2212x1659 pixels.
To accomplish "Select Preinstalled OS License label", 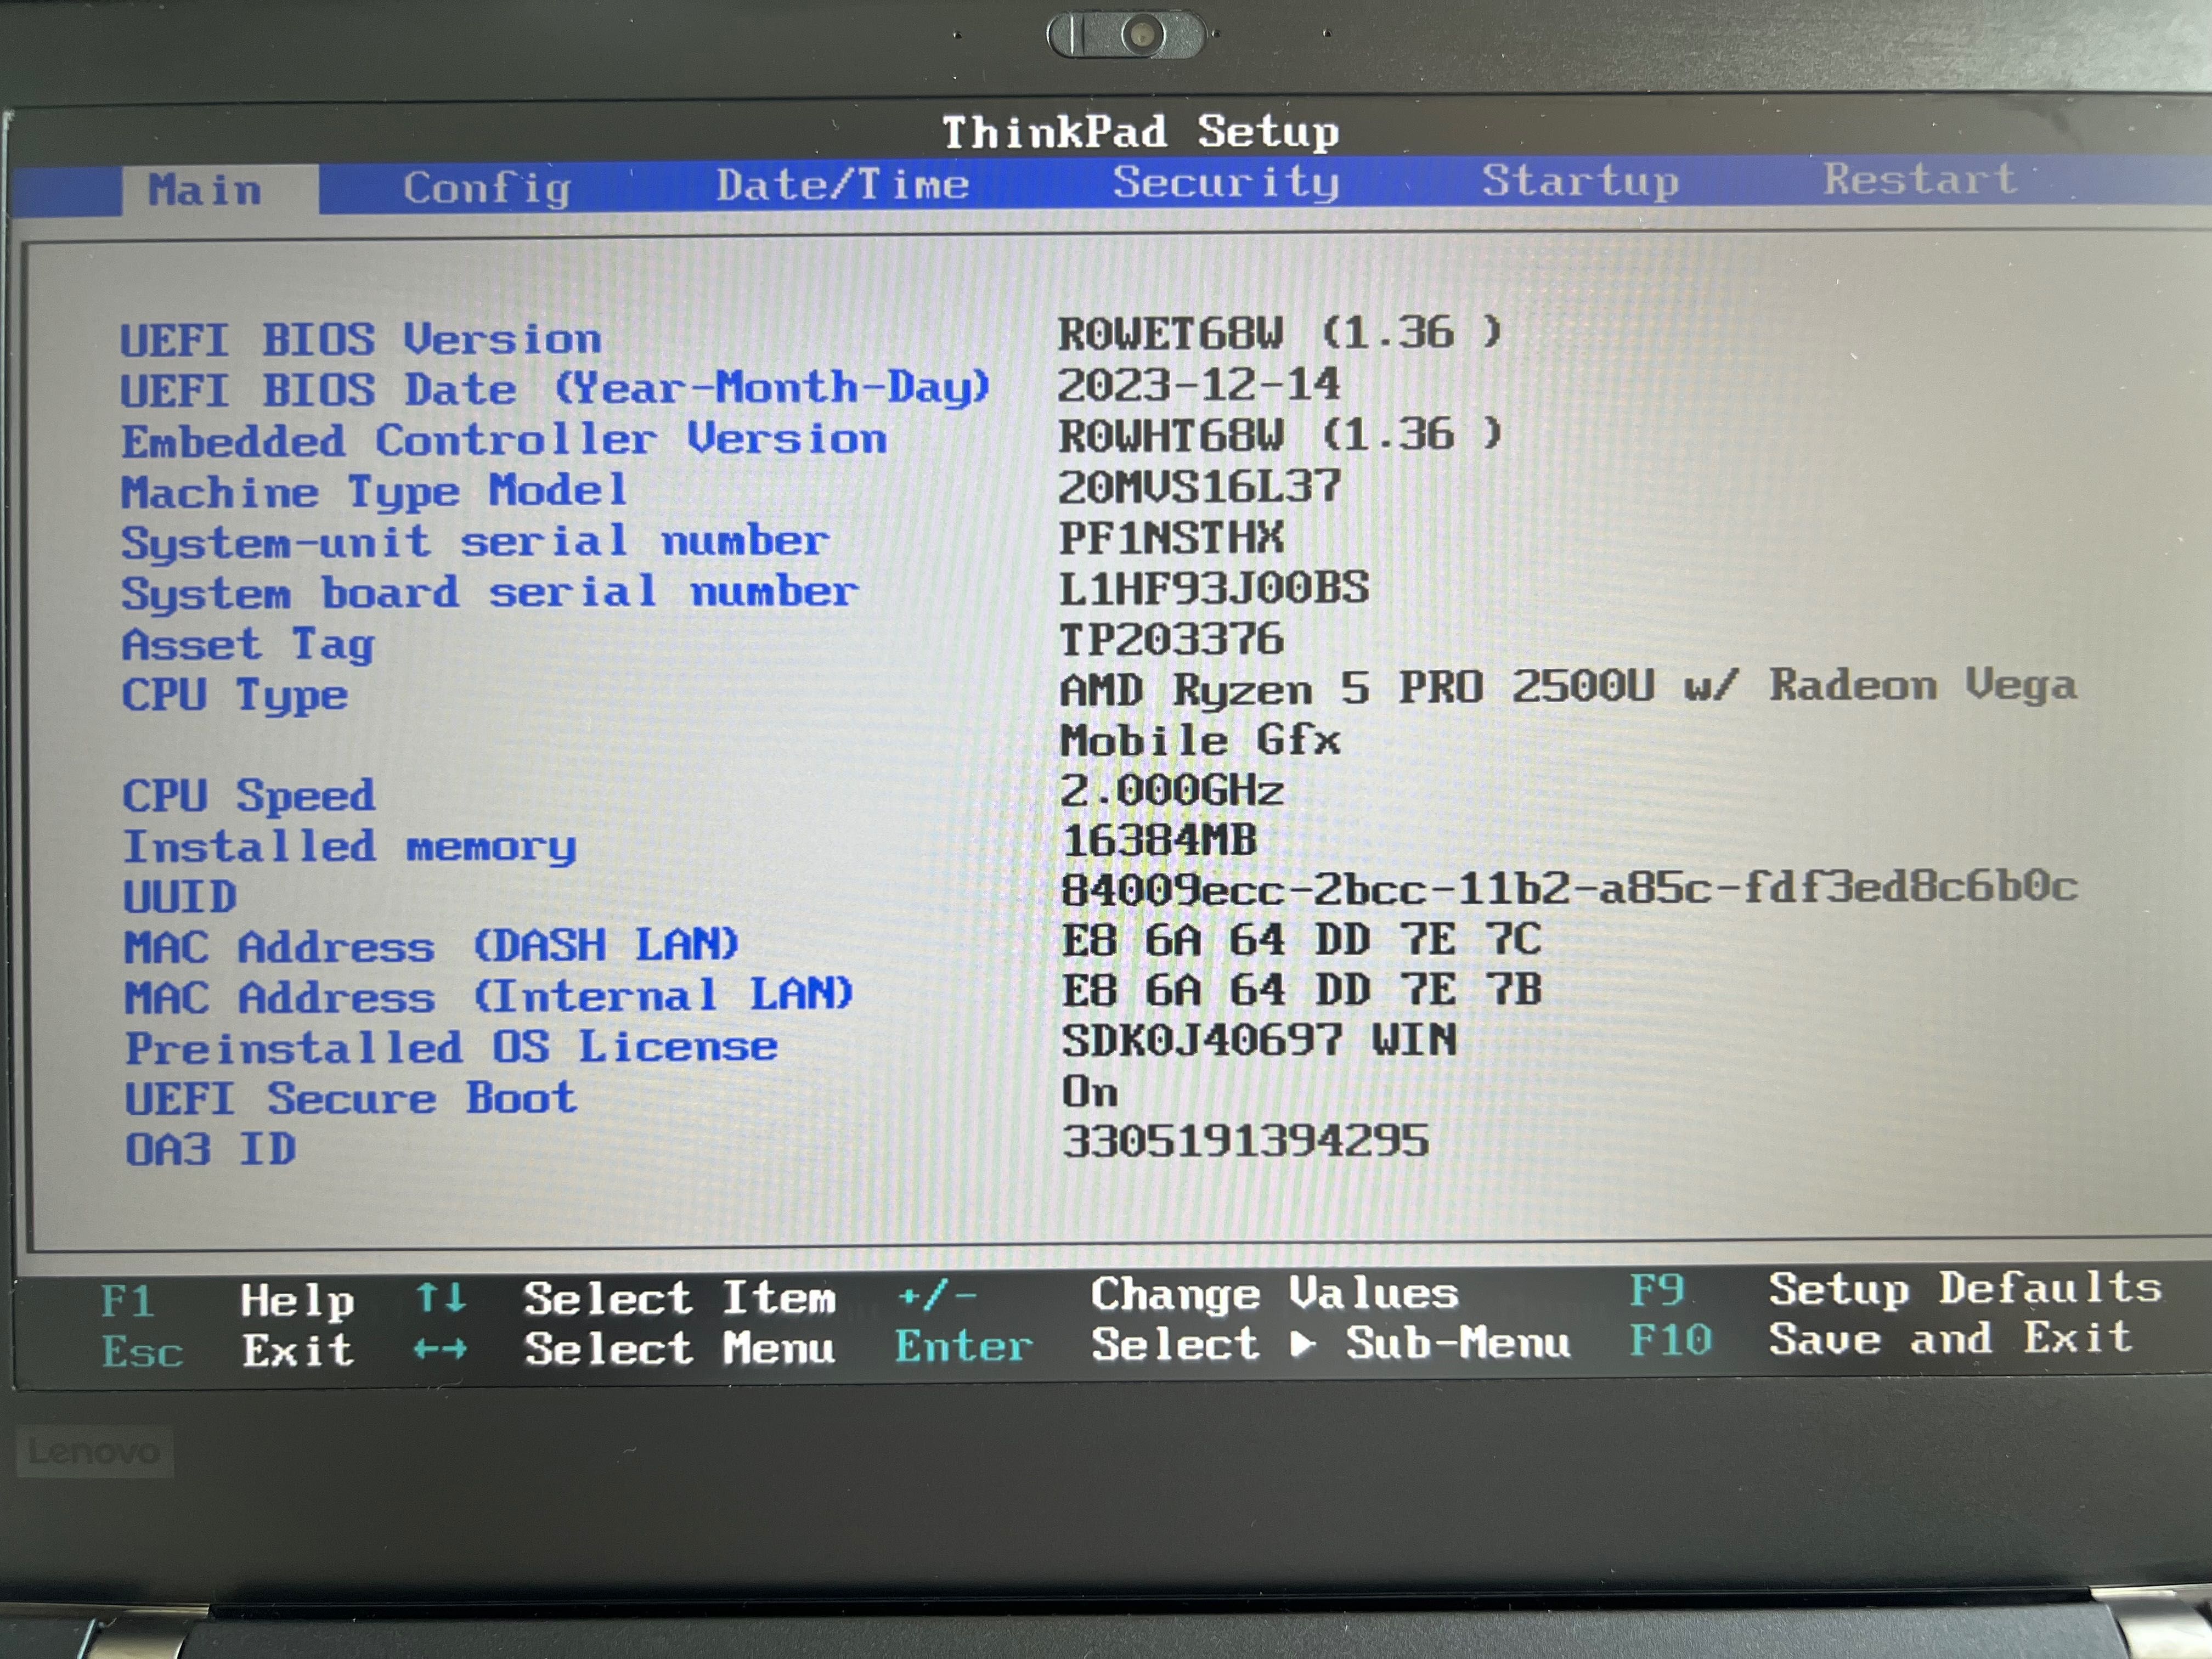I will 451,1048.
